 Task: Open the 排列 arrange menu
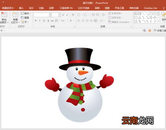pyautogui.click(x=164, y=18)
